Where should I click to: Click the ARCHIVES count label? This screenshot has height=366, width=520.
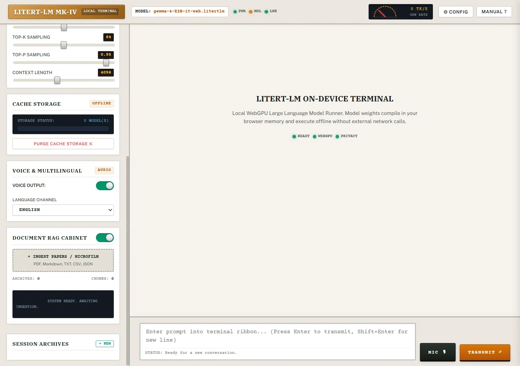point(26,279)
